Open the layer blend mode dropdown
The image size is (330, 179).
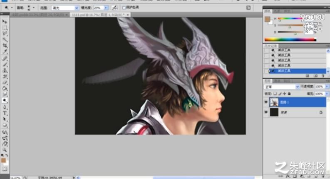297,87
